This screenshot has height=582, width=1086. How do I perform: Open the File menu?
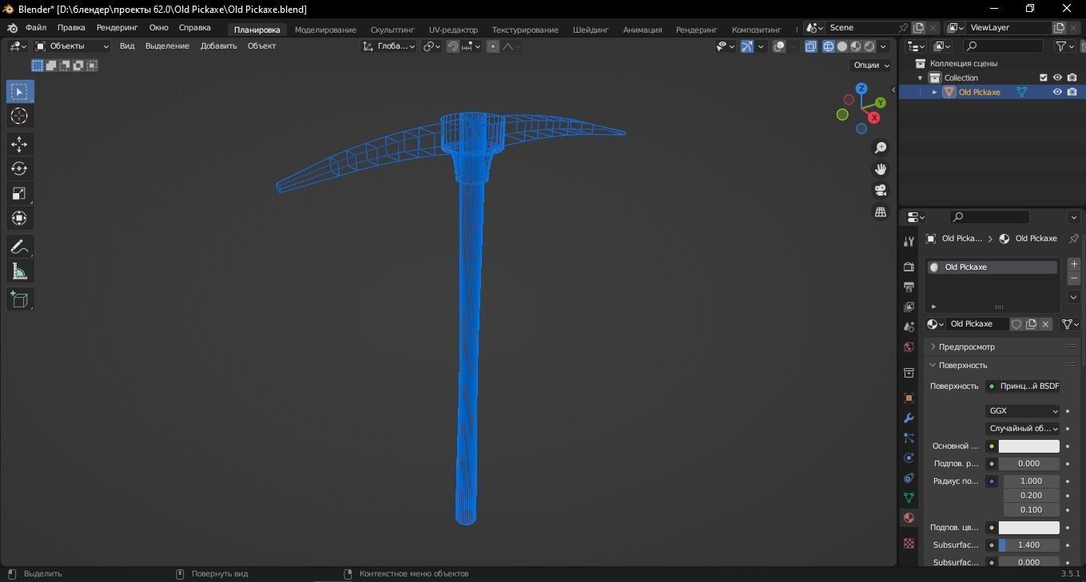click(x=36, y=28)
